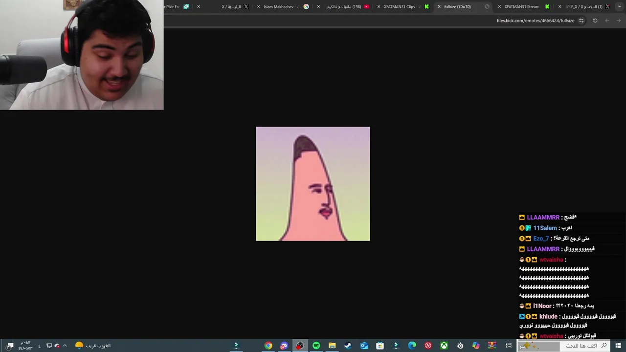Open the tab search dropdown arrow
The width and height of the screenshot is (626, 352).
[619, 7]
